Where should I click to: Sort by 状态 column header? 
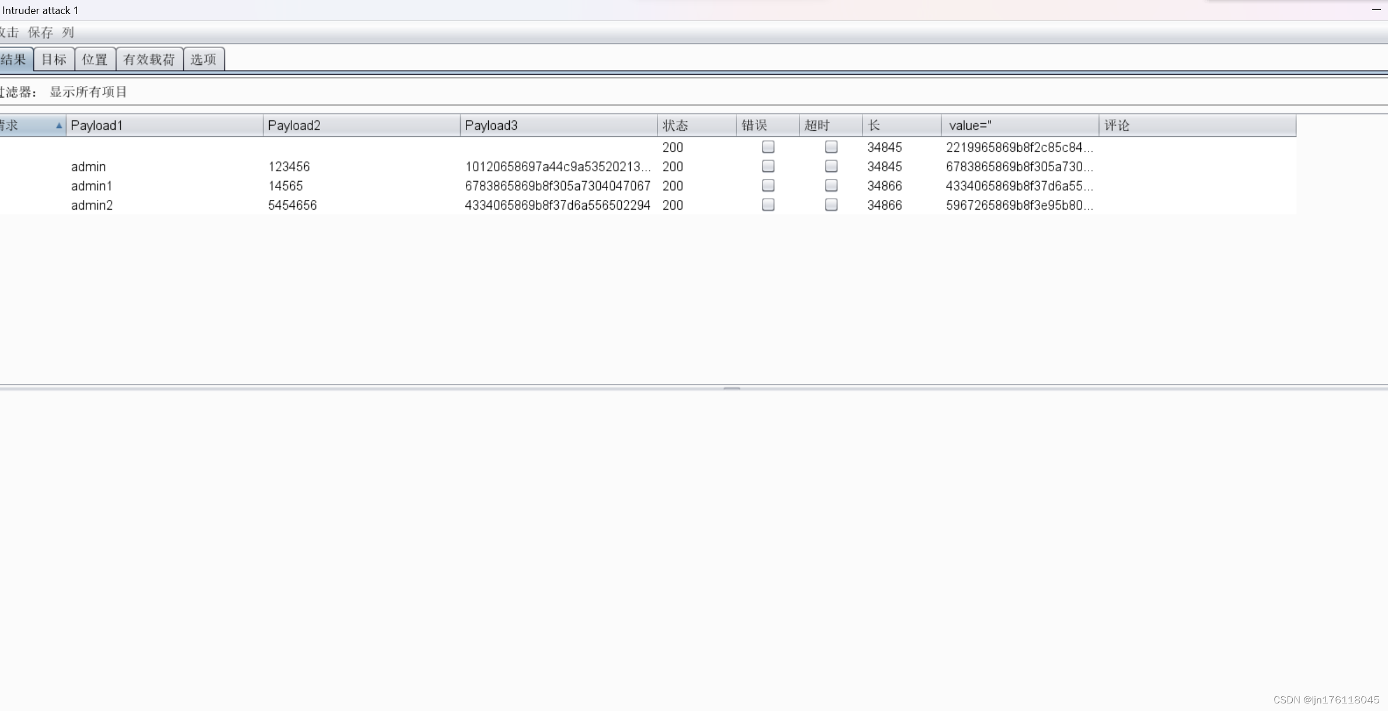click(695, 126)
